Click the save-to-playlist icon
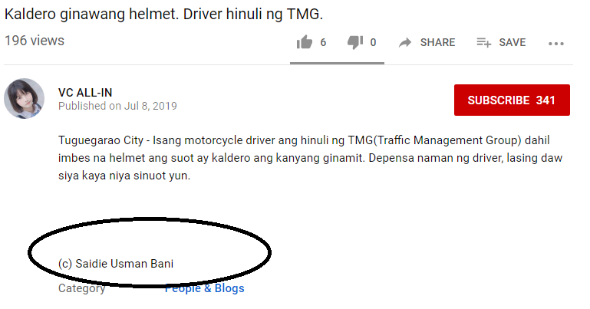This screenshot has height=309, width=590. tap(483, 42)
